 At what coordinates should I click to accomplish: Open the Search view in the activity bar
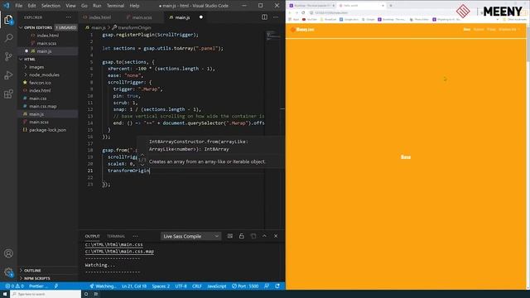pos(8,38)
